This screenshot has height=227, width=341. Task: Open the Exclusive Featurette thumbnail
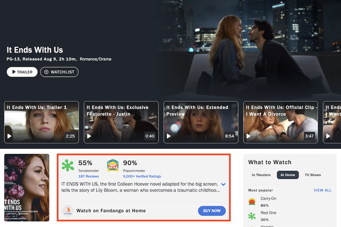pos(121,122)
